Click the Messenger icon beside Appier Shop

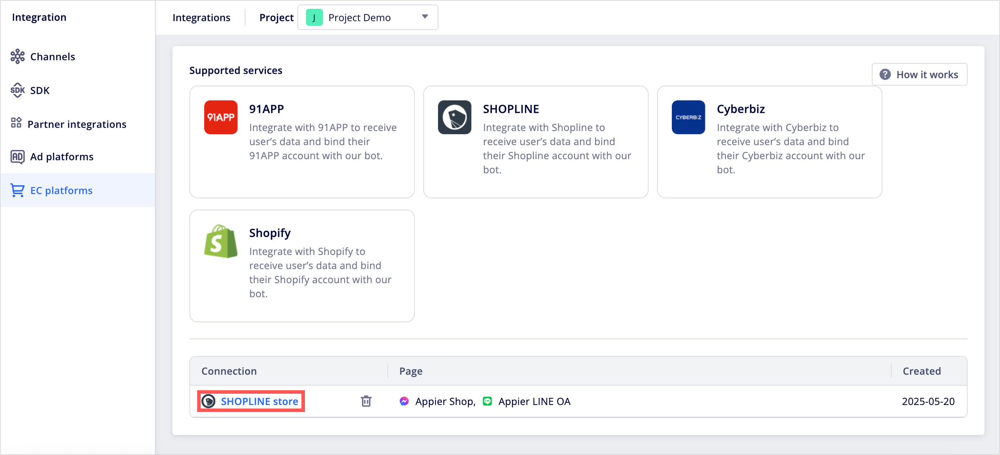pyautogui.click(x=404, y=401)
